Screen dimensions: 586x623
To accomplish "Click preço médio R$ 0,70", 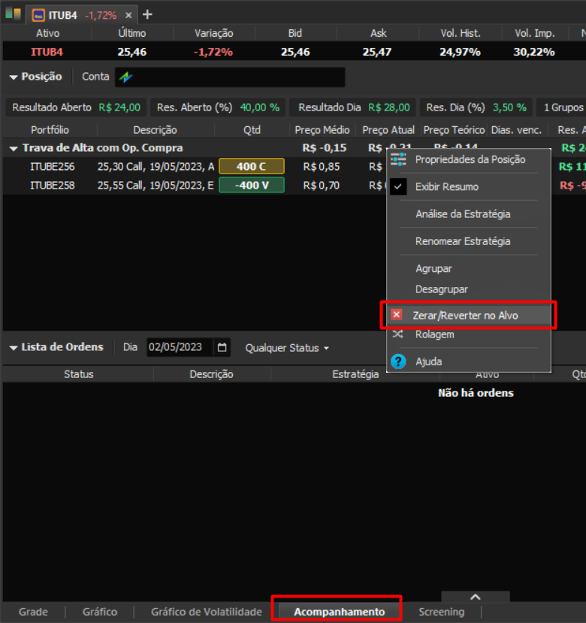I will click(x=321, y=186).
